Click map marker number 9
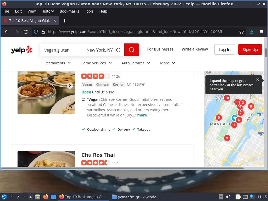The image size is (268, 201). pyautogui.click(x=227, y=138)
